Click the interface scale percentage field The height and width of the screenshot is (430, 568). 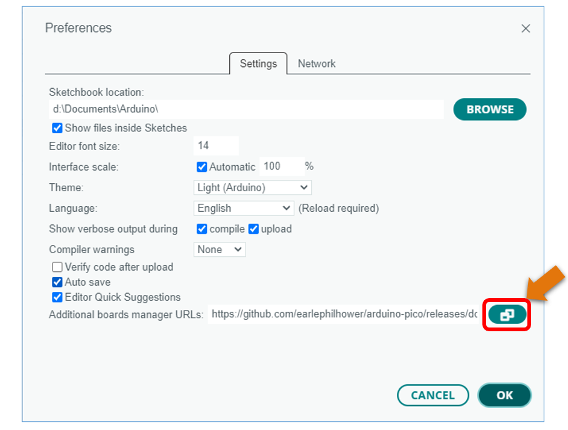[x=282, y=166]
